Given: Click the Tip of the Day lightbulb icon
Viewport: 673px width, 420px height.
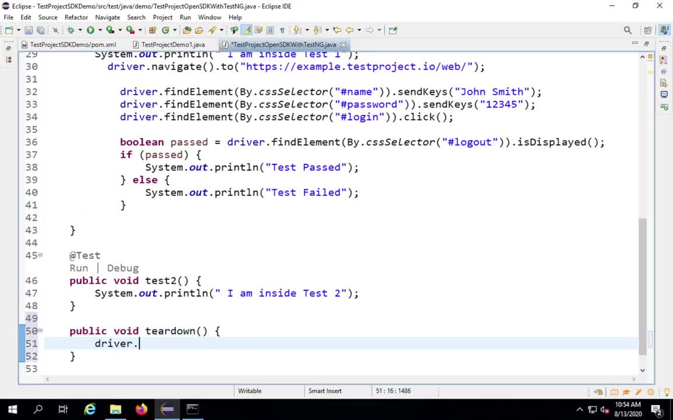Looking at the screenshot, I should (666, 392).
